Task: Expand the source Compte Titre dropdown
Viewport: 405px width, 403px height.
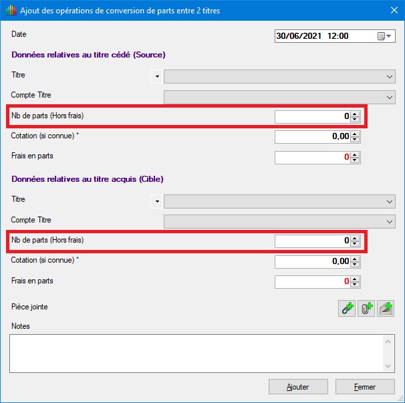Action: pyautogui.click(x=390, y=98)
